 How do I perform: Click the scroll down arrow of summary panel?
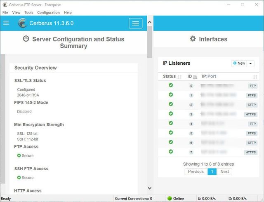(149, 188)
